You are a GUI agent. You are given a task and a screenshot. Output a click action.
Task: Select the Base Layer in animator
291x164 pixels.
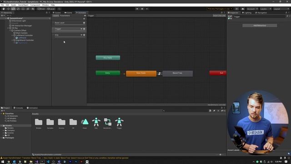[x=69, y=23]
